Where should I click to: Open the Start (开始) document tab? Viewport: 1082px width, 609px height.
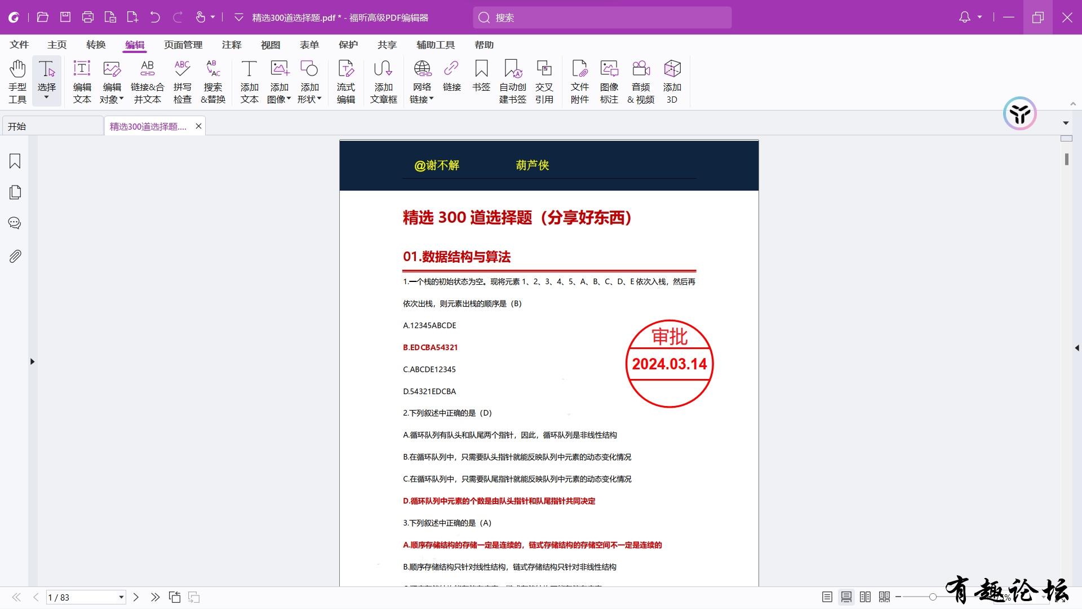tap(53, 126)
